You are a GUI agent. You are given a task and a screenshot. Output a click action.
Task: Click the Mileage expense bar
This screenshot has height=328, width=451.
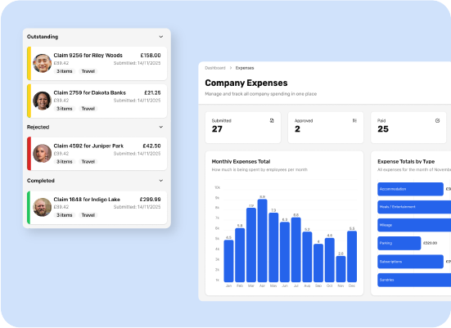414,225
